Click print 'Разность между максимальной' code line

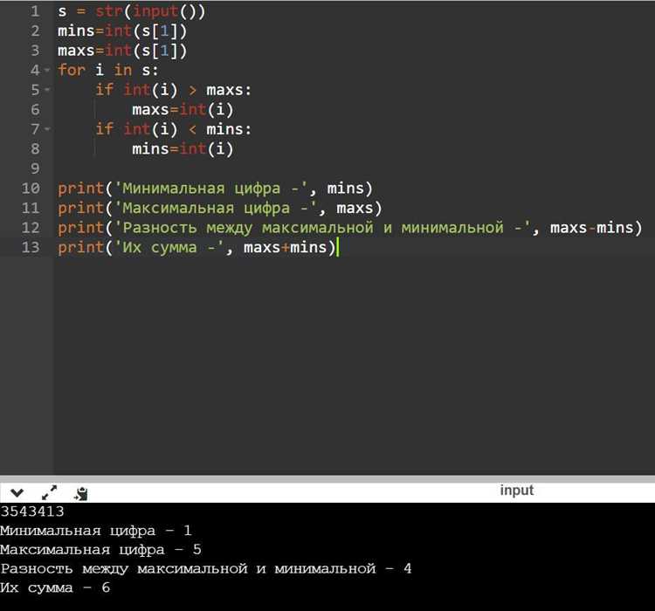(x=349, y=227)
